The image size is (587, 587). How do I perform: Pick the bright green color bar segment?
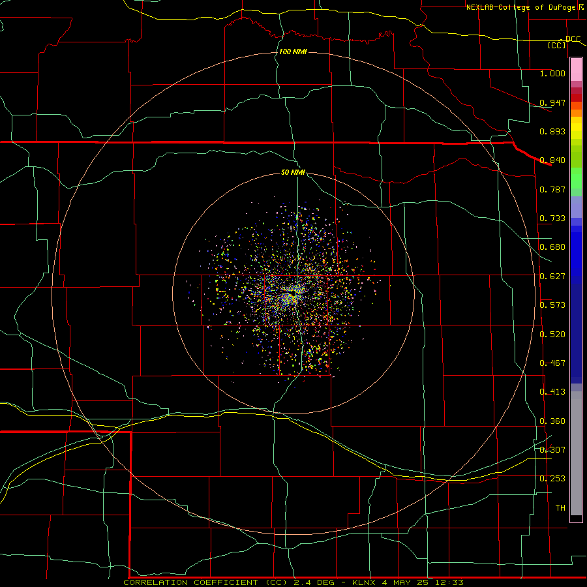pos(576,178)
